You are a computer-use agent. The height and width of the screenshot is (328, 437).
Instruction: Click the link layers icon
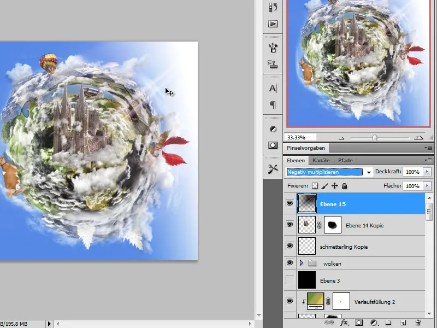329,323
